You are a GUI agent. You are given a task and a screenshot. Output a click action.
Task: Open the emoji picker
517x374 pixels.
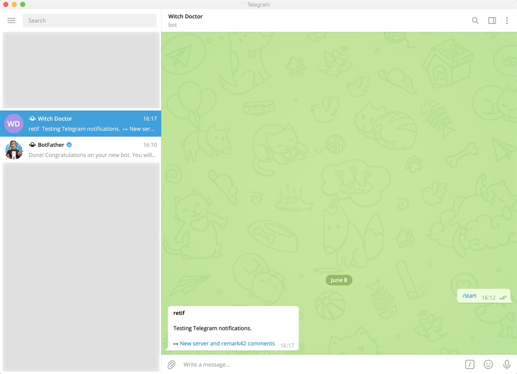[488, 365]
